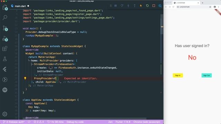Open the Spotify sidebar icon
Image resolution: width=221 pixels, height=124 pixels.
click(x=5, y=90)
